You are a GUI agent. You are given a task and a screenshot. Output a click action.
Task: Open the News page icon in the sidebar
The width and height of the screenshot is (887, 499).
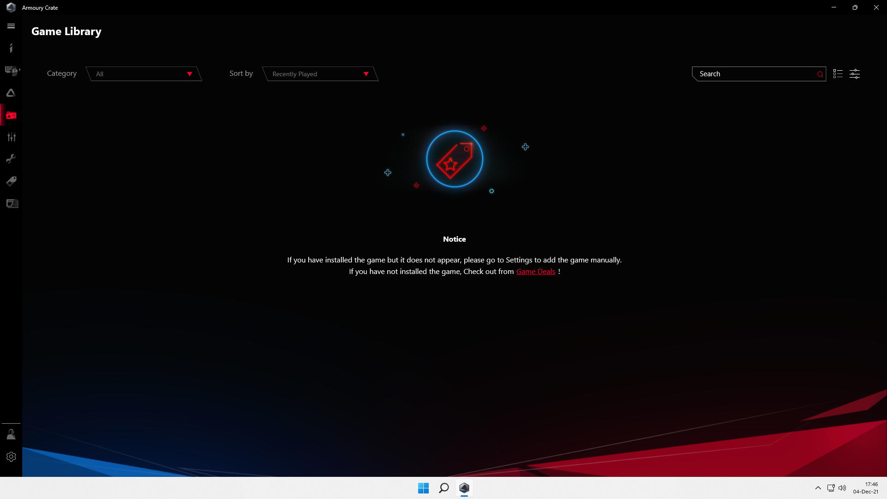point(11,203)
